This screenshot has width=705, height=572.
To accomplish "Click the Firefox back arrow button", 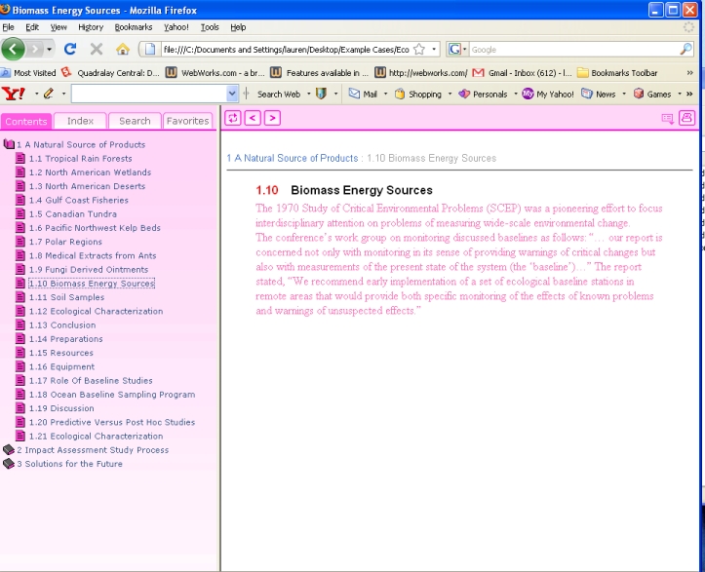I will point(13,49).
